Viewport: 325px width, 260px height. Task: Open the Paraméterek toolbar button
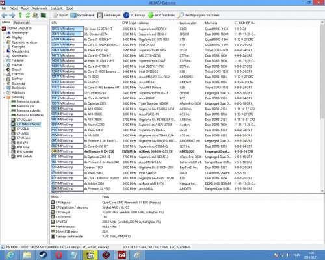83,15
